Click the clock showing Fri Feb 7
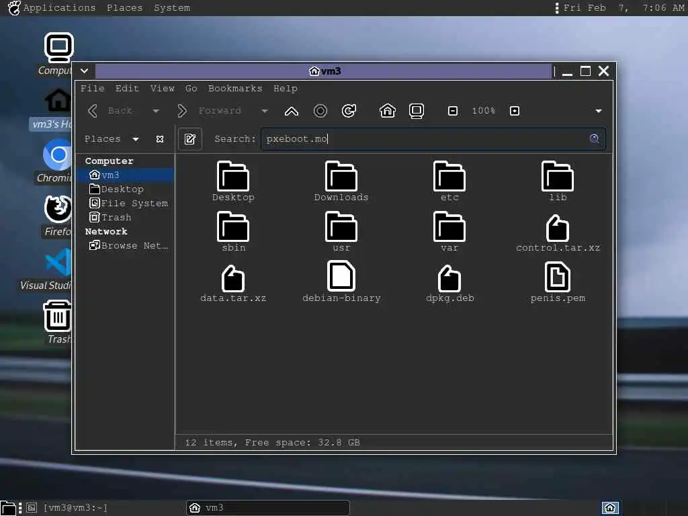The image size is (688, 516). click(x=624, y=8)
